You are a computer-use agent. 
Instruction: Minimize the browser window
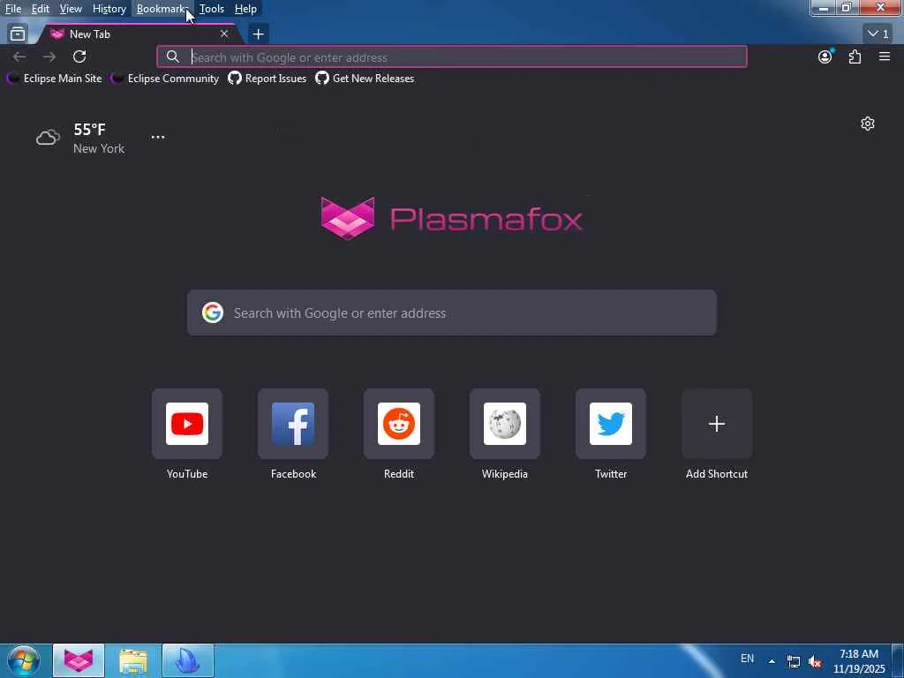823,8
